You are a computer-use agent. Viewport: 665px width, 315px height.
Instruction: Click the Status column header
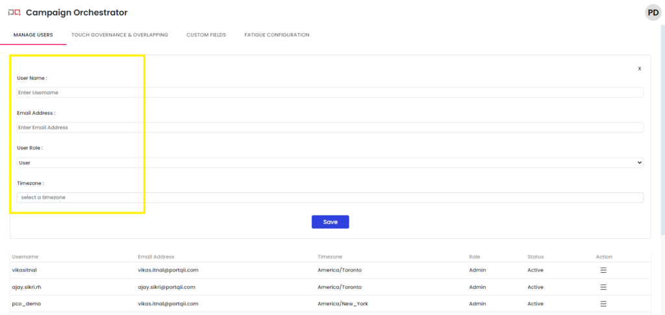click(535, 257)
